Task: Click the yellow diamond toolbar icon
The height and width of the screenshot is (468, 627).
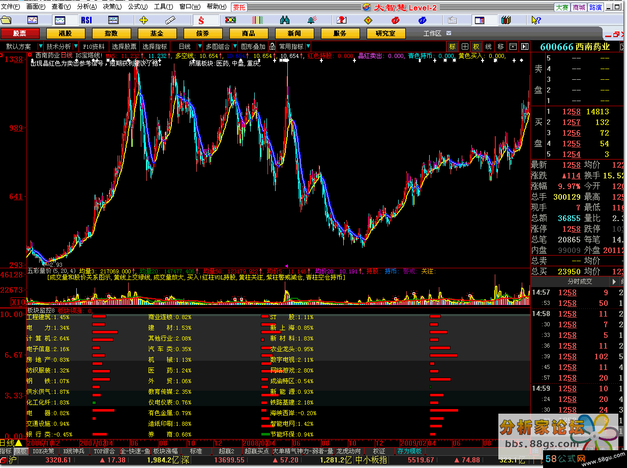Action: [368, 20]
